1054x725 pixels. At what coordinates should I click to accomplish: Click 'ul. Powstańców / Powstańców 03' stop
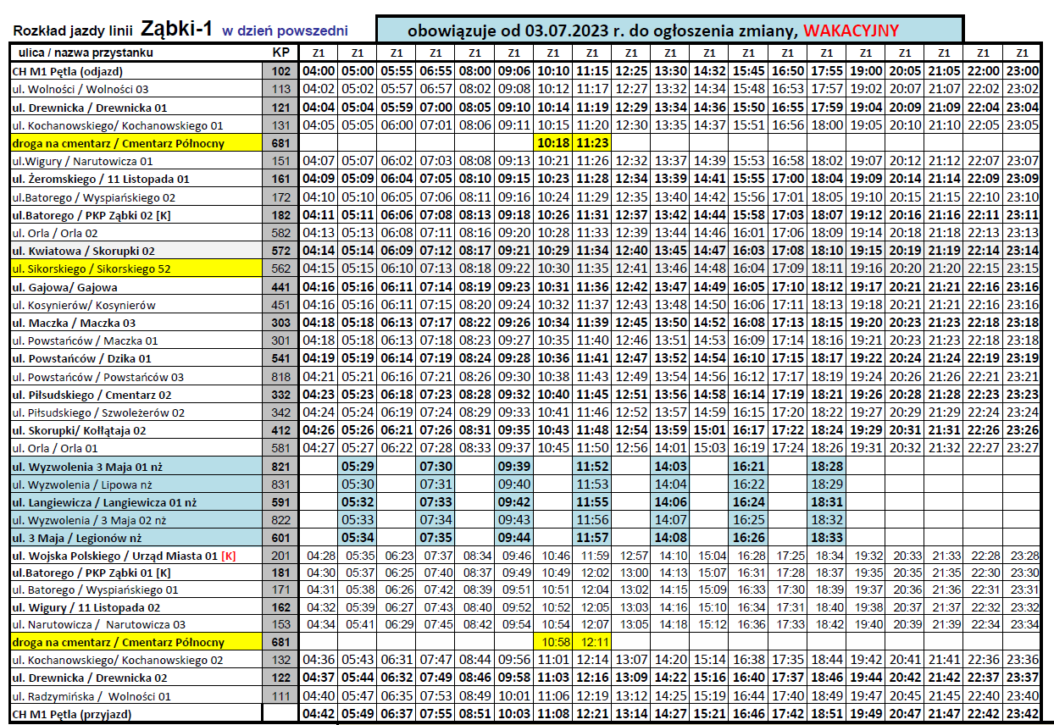pos(97,376)
